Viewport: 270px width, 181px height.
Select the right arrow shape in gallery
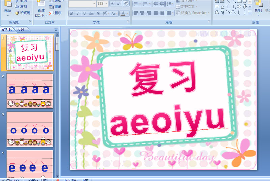[x=239, y=7]
